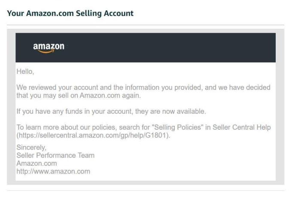
Task: Click the quoted "Selling Policies" phrase
Action: pos(177,128)
